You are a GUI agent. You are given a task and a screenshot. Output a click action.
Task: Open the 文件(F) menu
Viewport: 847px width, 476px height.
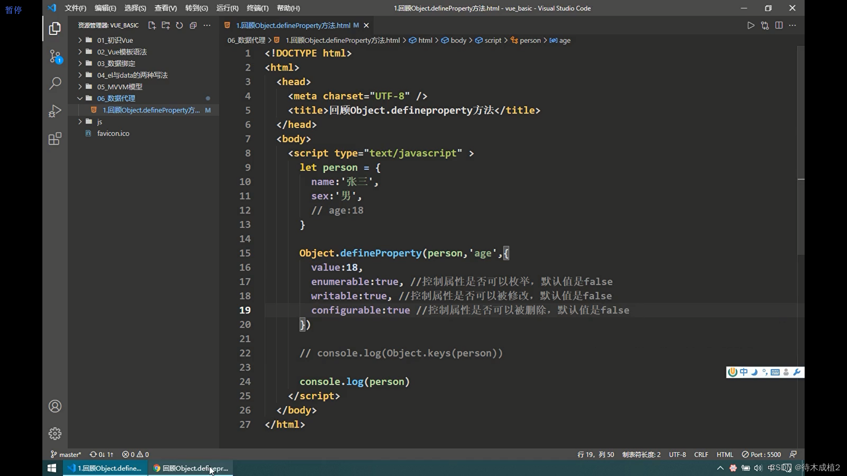(75, 8)
